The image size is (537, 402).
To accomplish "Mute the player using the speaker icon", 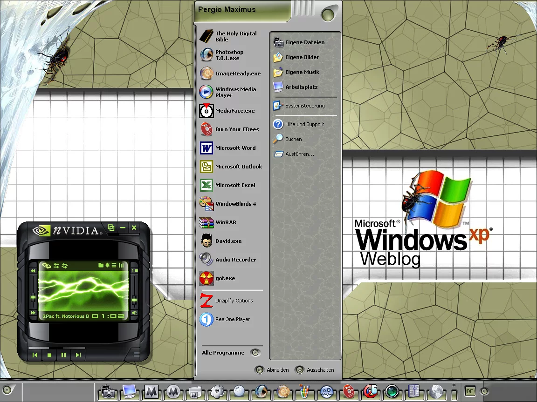I will point(134,313).
